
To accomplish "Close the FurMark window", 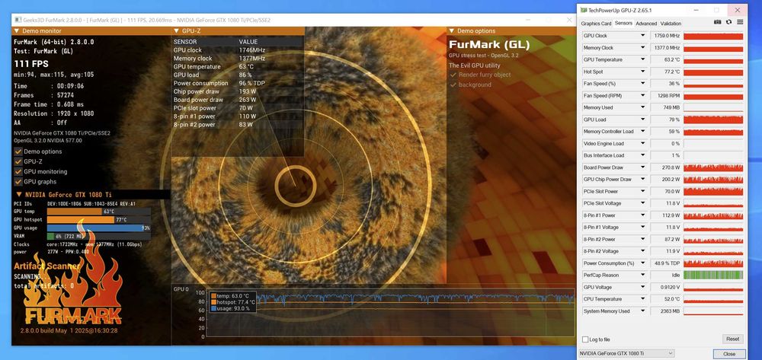I will (x=569, y=20).
